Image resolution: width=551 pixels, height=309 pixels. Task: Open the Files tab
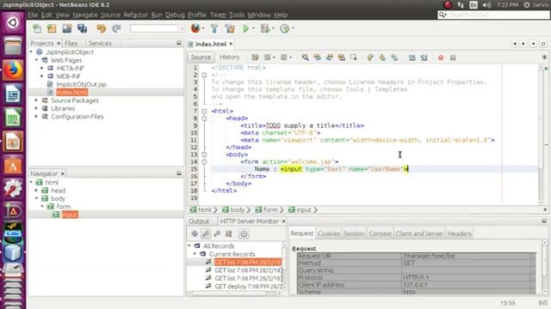point(71,43)
